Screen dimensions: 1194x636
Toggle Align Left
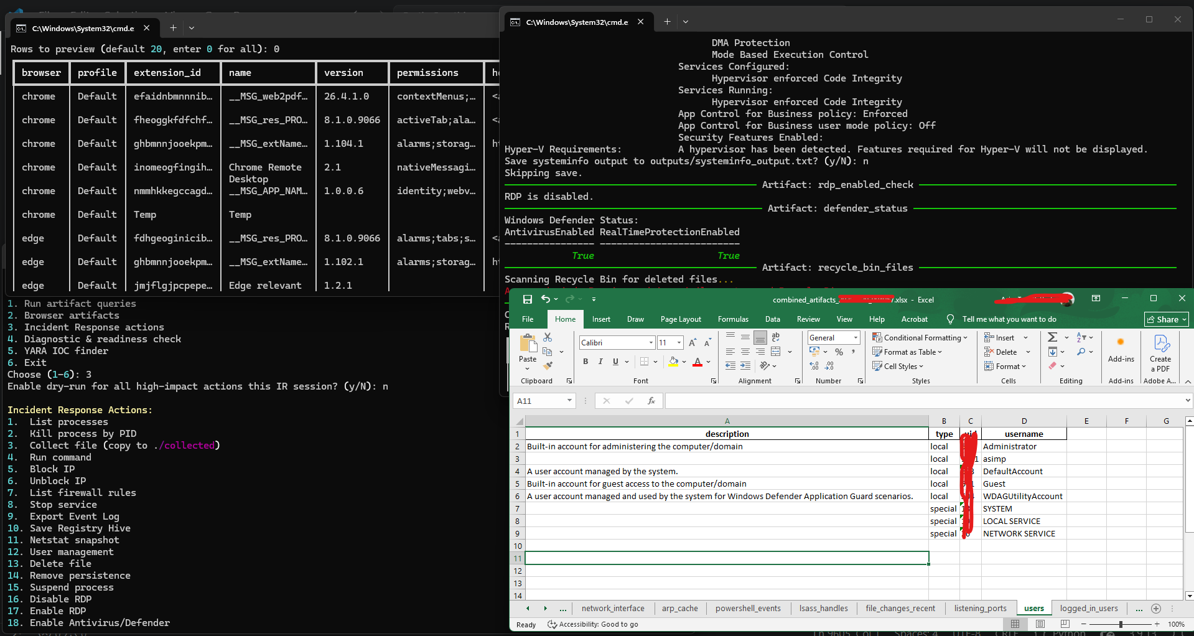click(x=730, y=352)
